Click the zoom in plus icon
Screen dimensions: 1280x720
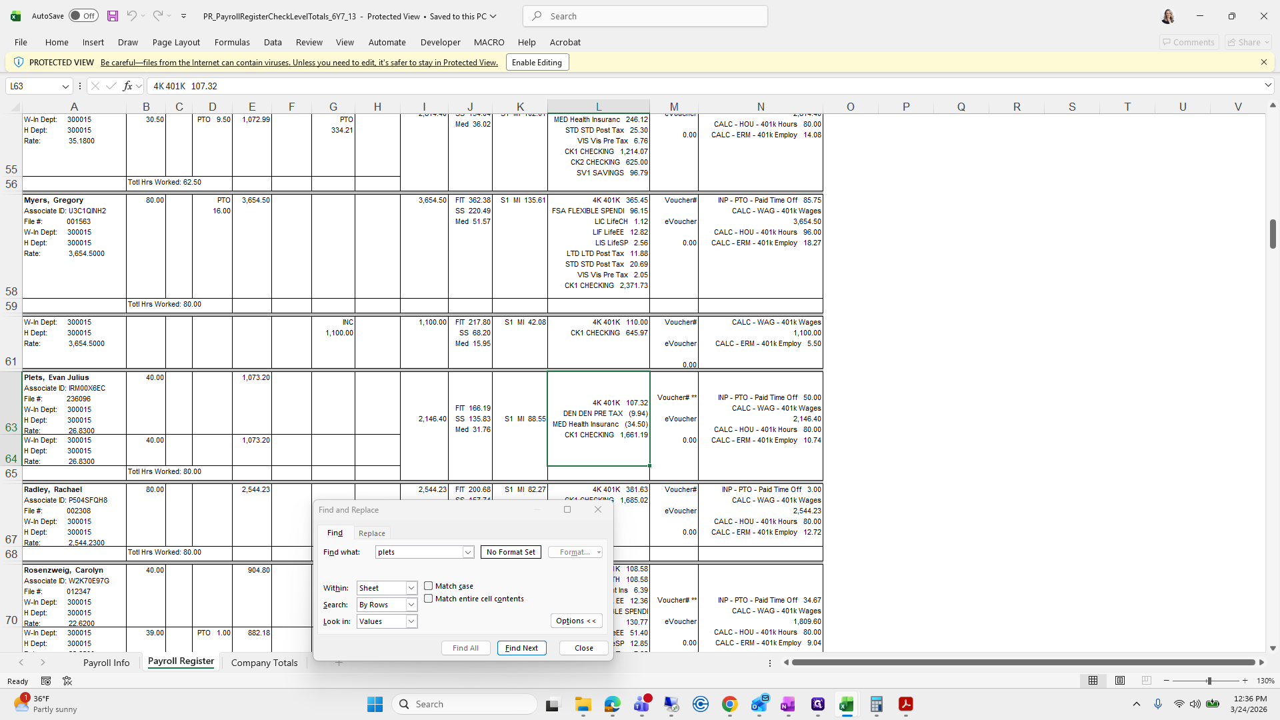1245,681
